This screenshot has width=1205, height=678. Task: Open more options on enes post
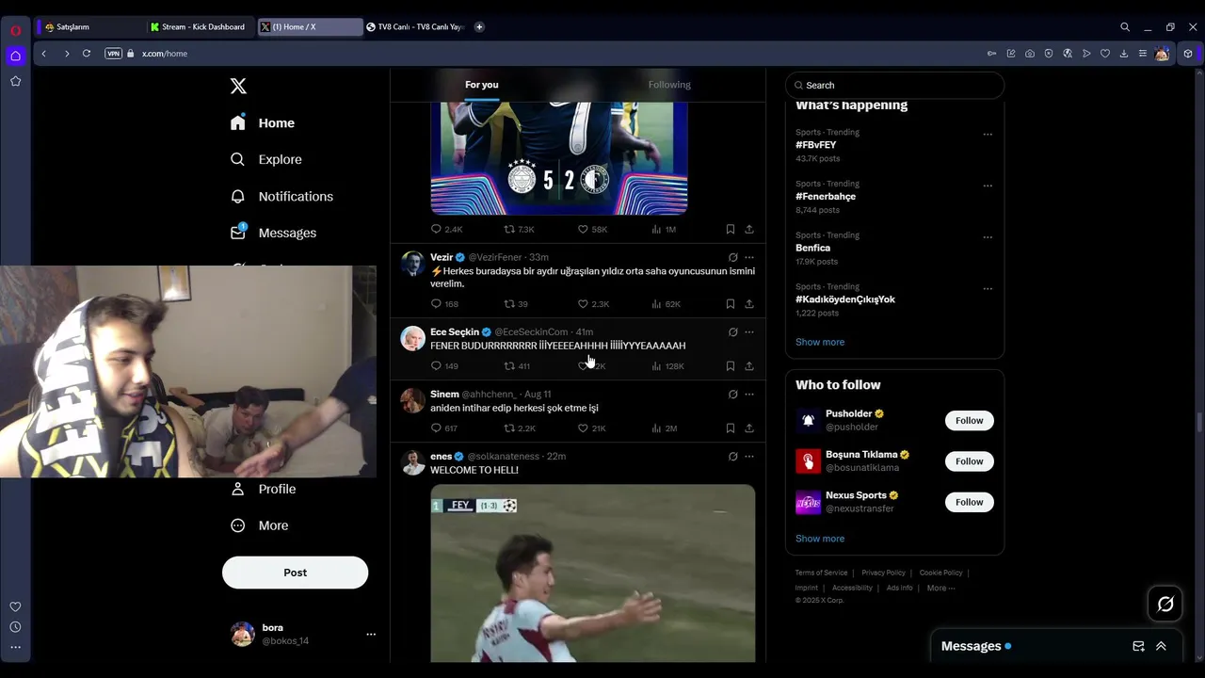tap(749, 456)
